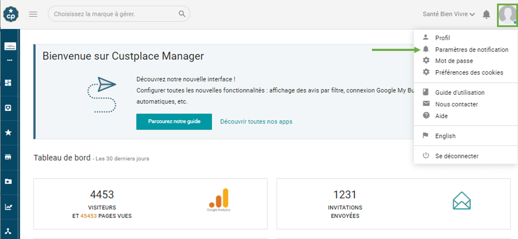Open the store icon in sidebar
This screenshot has height=239, width=518.
click(8, 157)
